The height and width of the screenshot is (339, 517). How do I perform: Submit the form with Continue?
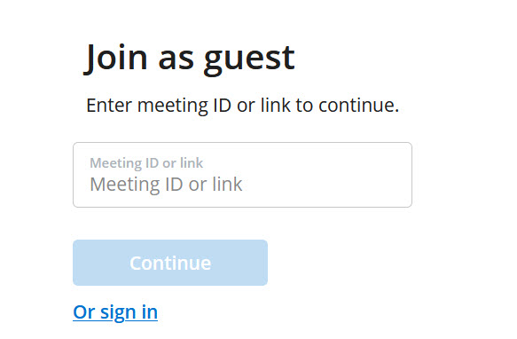point(170,263)
